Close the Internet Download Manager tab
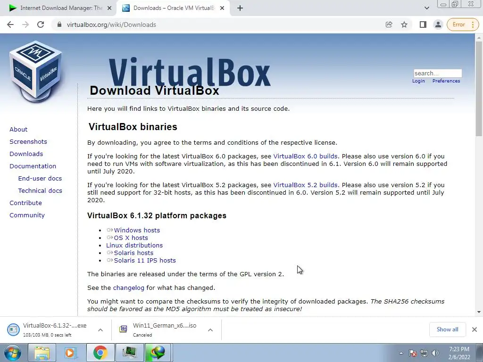 coord(109,8)
